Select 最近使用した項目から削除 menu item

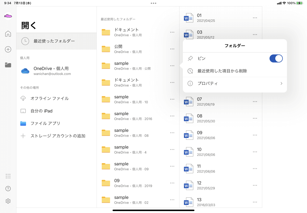222,71
